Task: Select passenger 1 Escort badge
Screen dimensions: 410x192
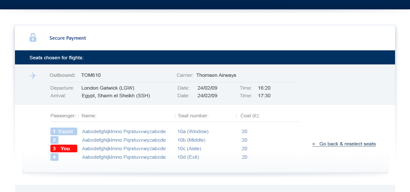Action: click(64, 131)
